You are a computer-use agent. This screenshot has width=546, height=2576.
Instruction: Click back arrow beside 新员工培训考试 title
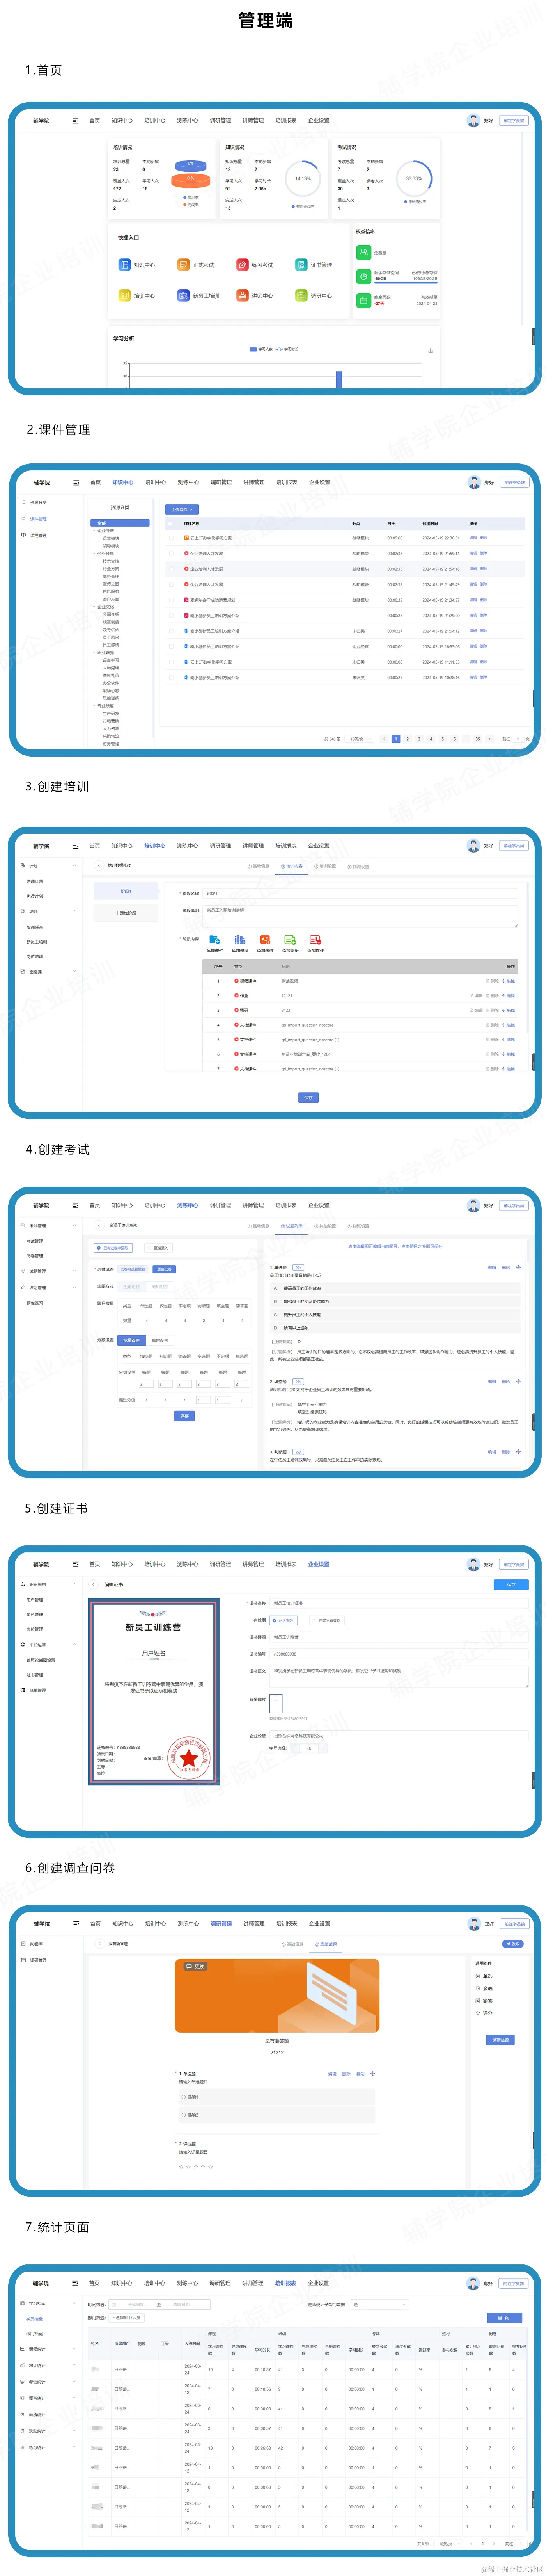(x=98, y=1225)
